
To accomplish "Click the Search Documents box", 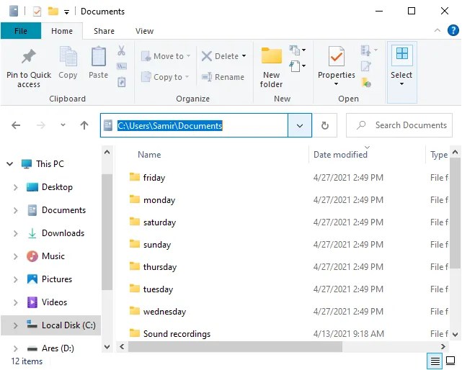I will pyautogui.click(x=399, y=125).
